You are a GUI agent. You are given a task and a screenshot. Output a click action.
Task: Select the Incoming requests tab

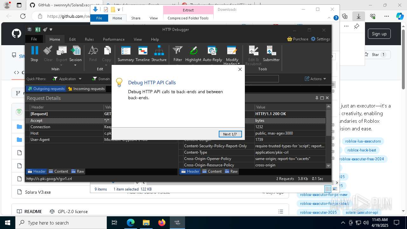86,89
